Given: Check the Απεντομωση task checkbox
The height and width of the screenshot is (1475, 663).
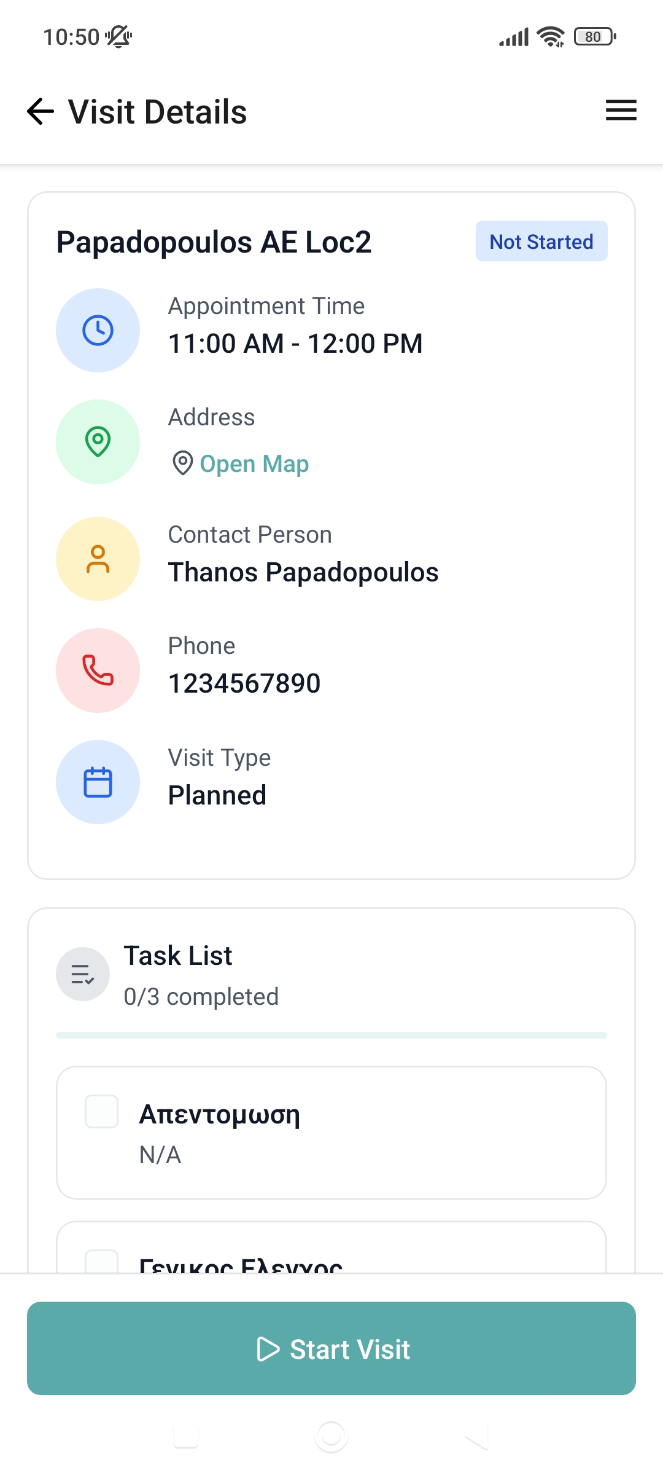Looking at the screenshot, I should click(101, 1111).
